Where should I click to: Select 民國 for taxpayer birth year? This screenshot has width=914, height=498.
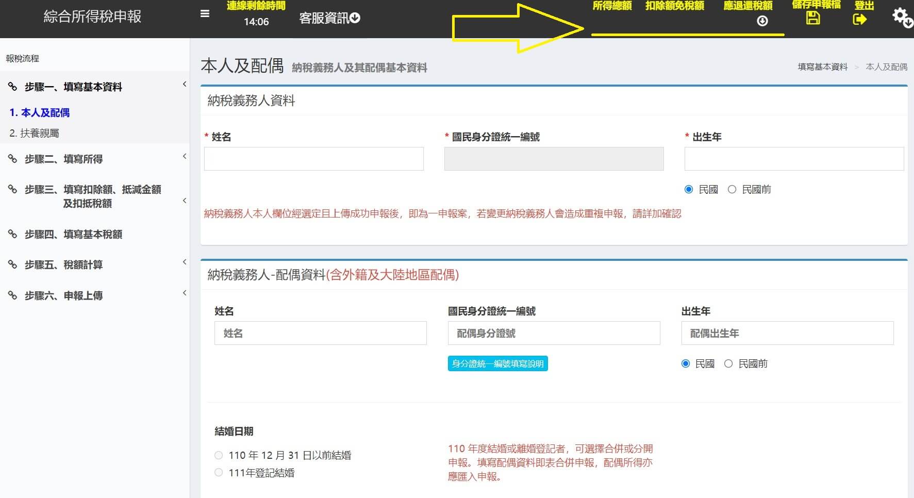coord(689,189)
